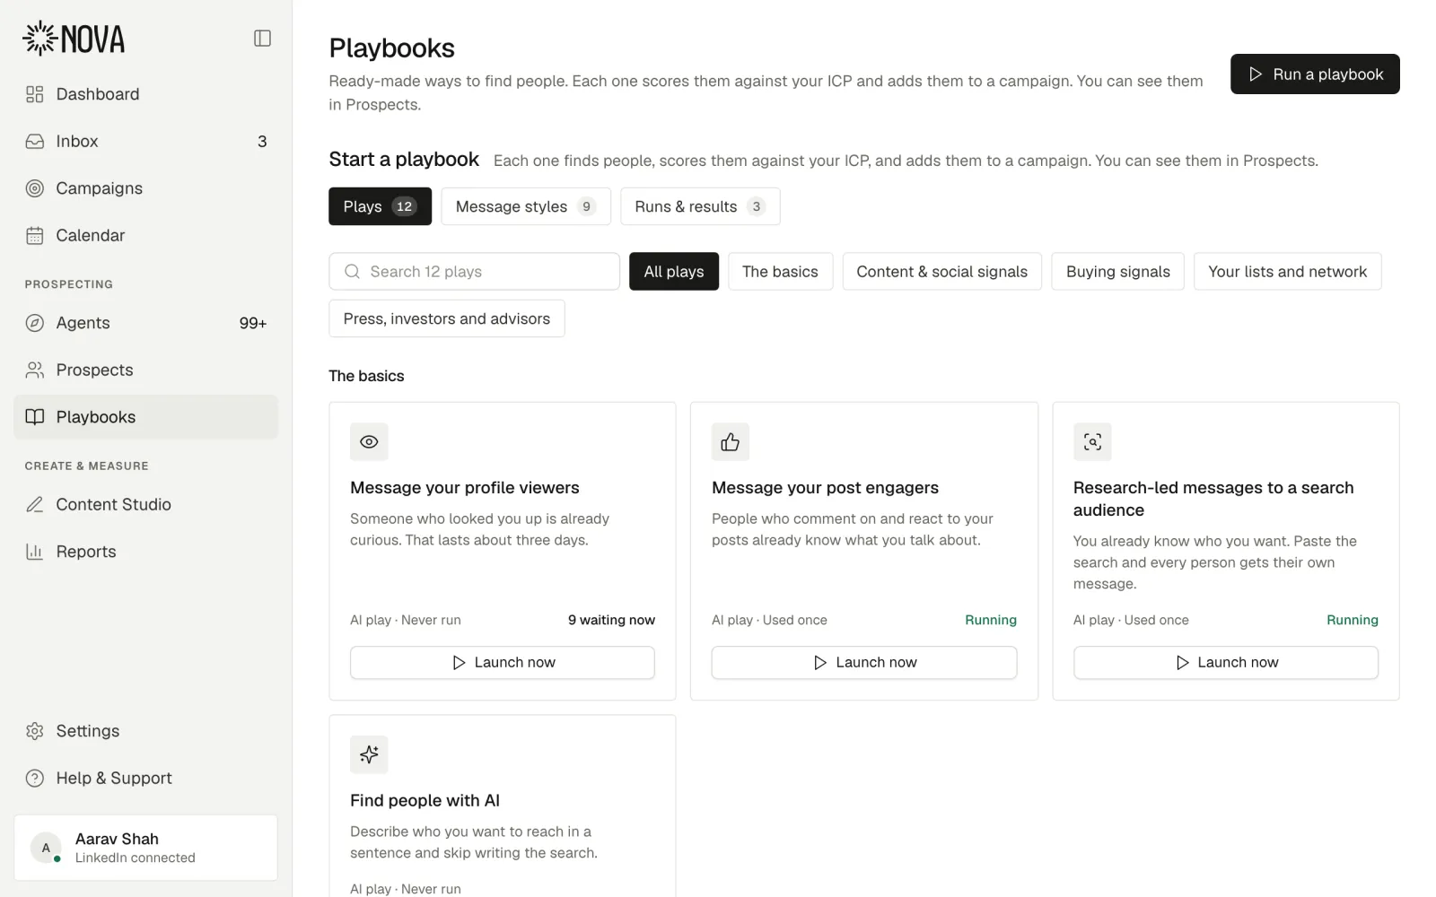Open Content Studio label in the sidebar
This screenshot has width=1436, height=897.
(x=113, y=504)
